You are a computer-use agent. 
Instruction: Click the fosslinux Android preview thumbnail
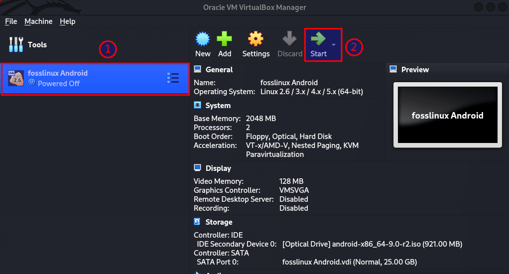pos(448,115)
